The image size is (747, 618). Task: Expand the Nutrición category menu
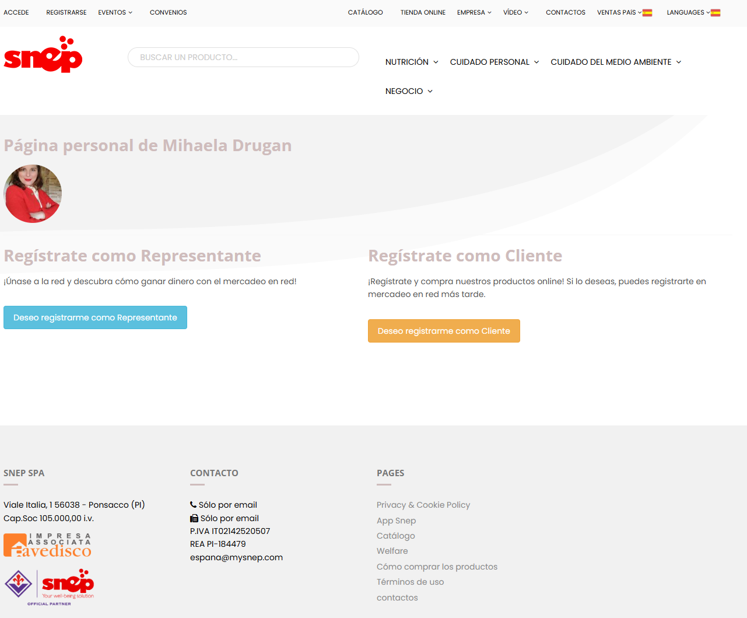click(412, 62)
